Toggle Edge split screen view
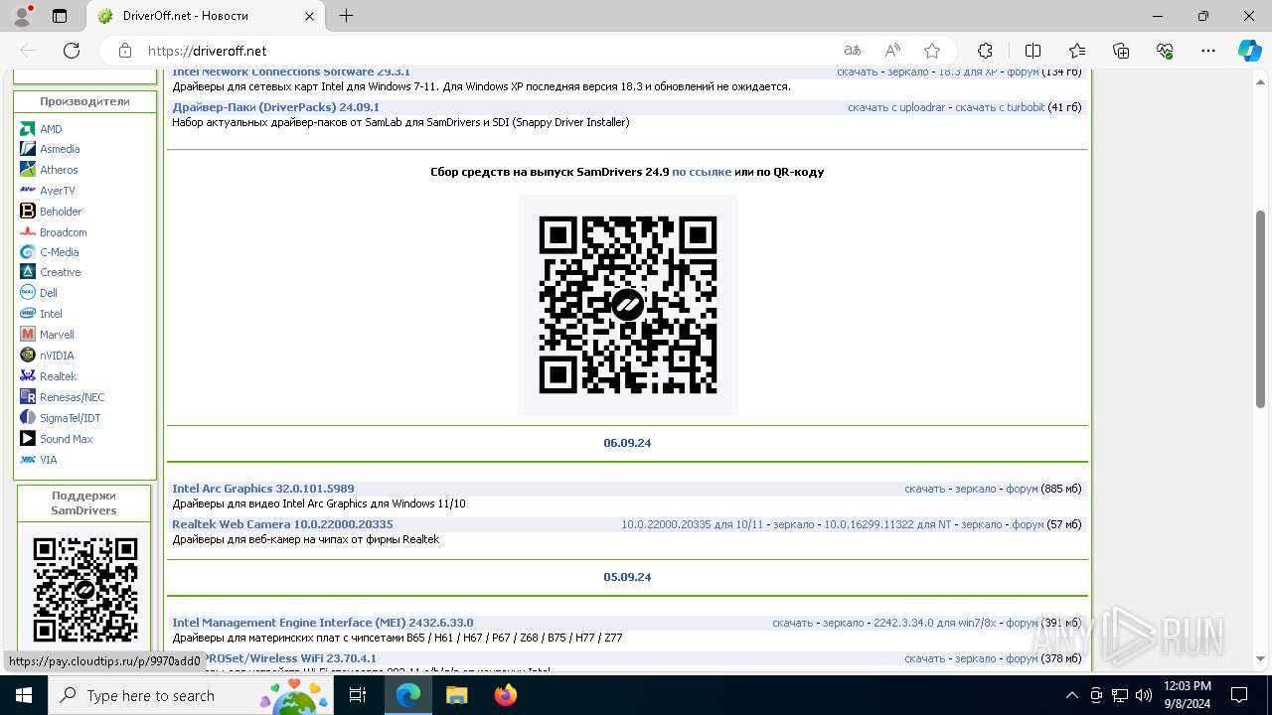This screenshot has height=715, width=1272. click(x=1033, y=51)
